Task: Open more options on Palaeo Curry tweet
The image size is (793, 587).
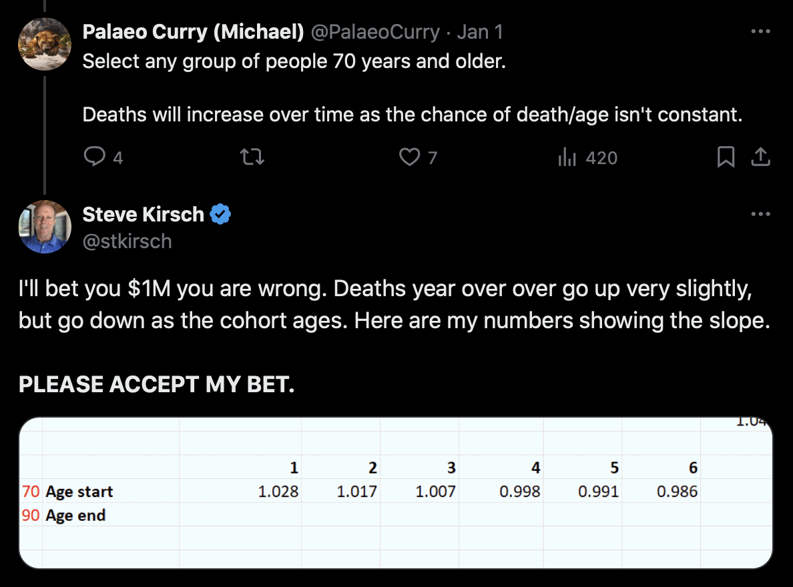Action: (x=760, y=31)
